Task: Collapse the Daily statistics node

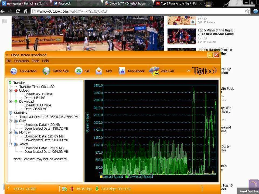Action: [11, 121]
